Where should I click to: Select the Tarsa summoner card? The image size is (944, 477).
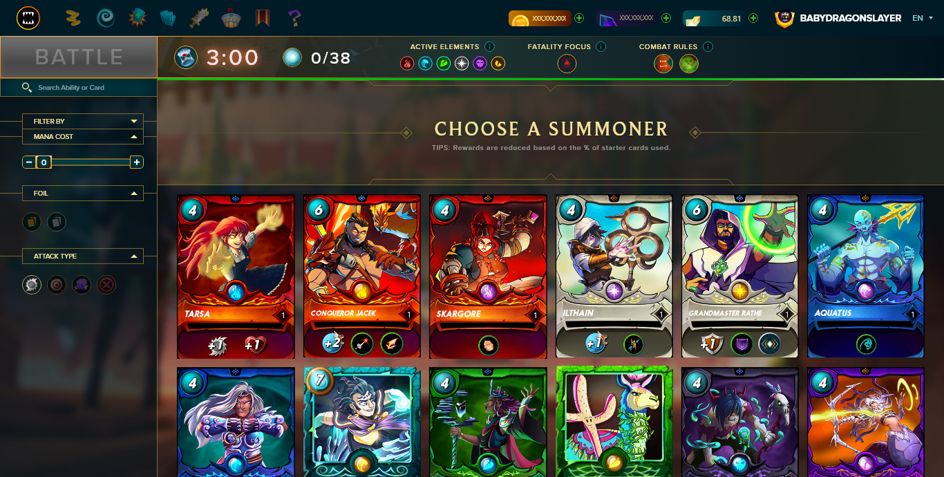coord(236,277)
